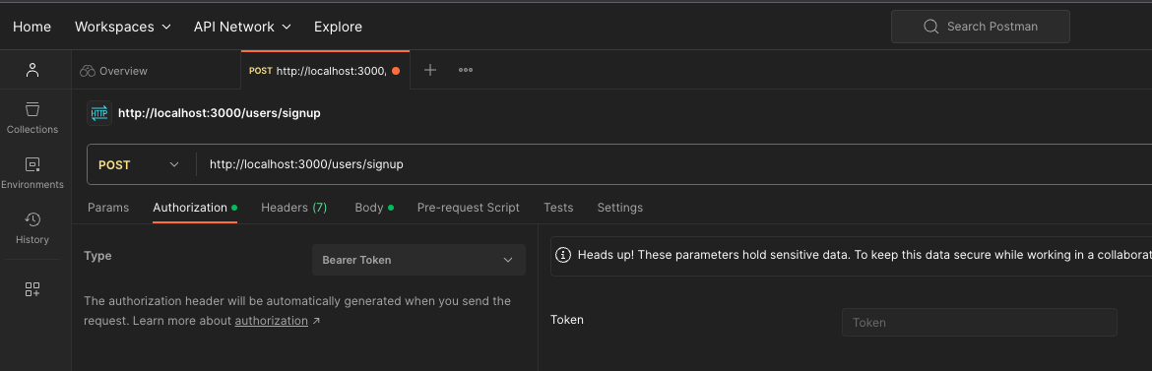Follow the authorization learn more link

pos(271,321)
